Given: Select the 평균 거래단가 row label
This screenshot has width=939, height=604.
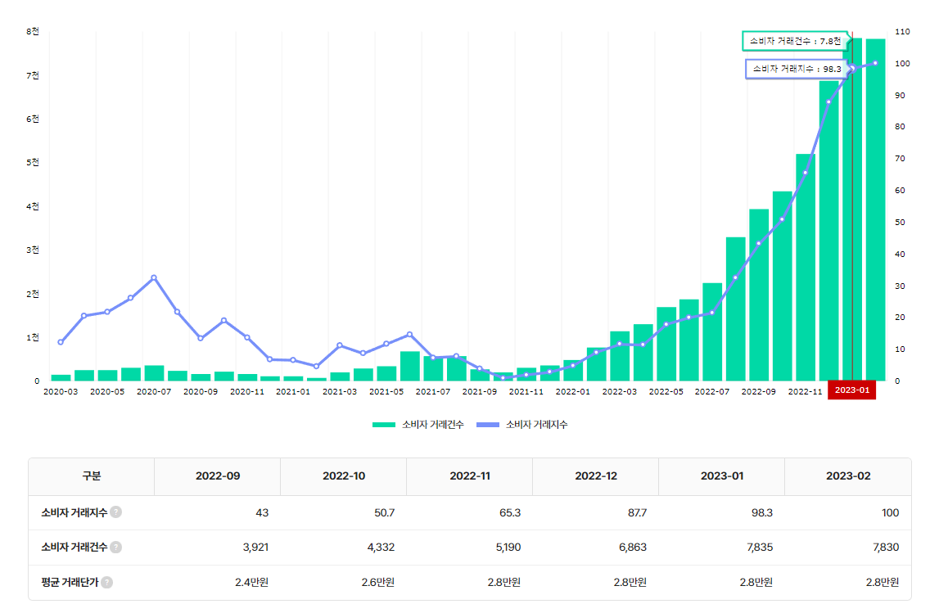Looking at the screenshot, I should (70, 582).
